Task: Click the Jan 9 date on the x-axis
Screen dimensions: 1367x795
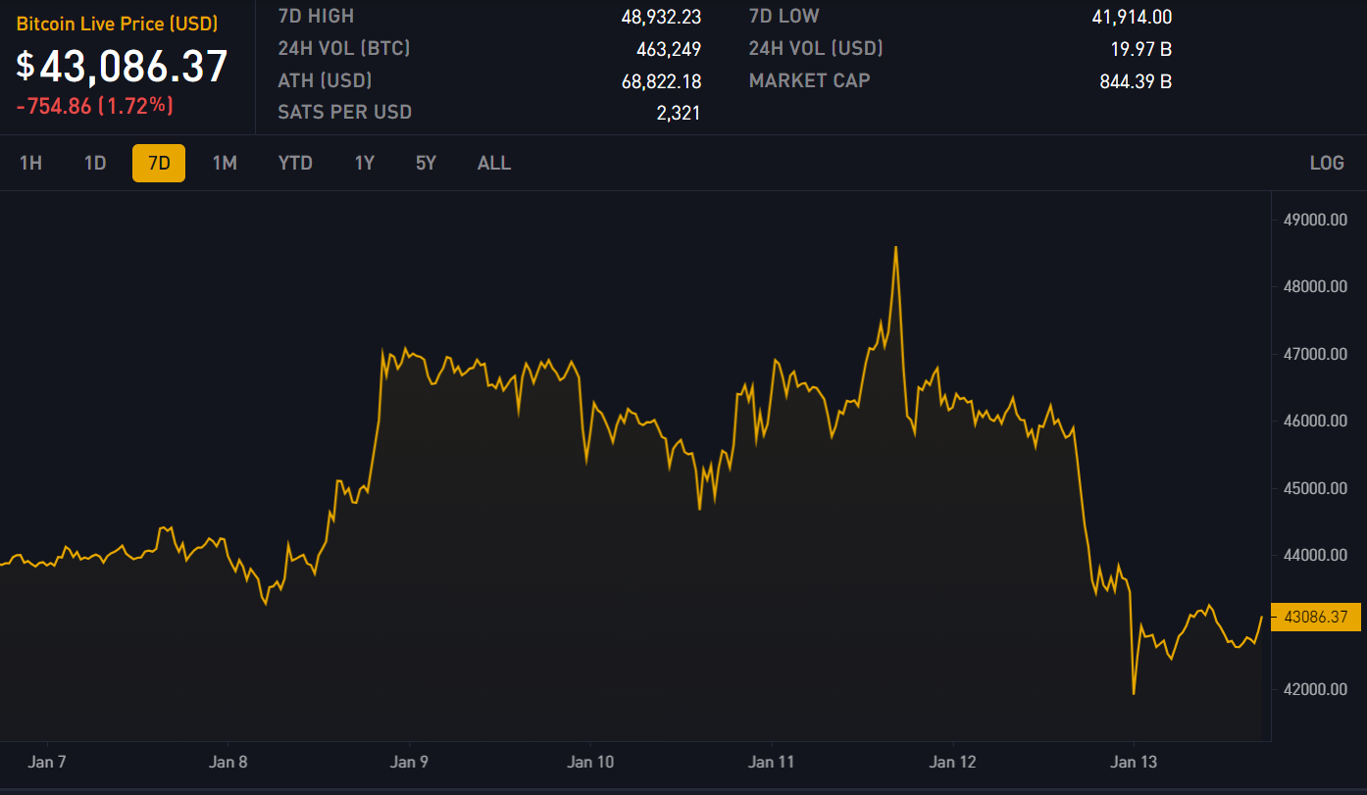Action: [x=409, y=761]
